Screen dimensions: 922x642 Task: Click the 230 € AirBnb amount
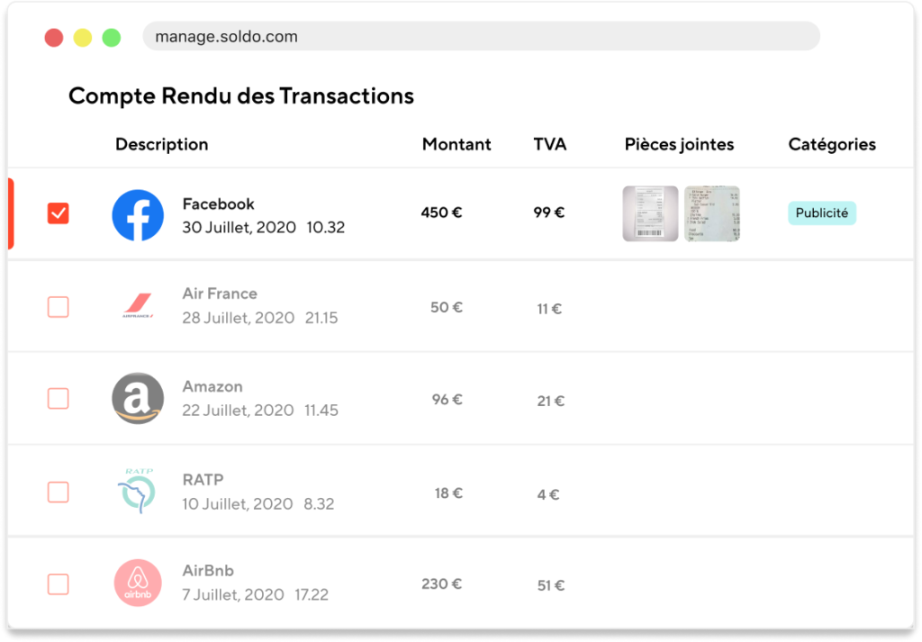tap(441, 584)
